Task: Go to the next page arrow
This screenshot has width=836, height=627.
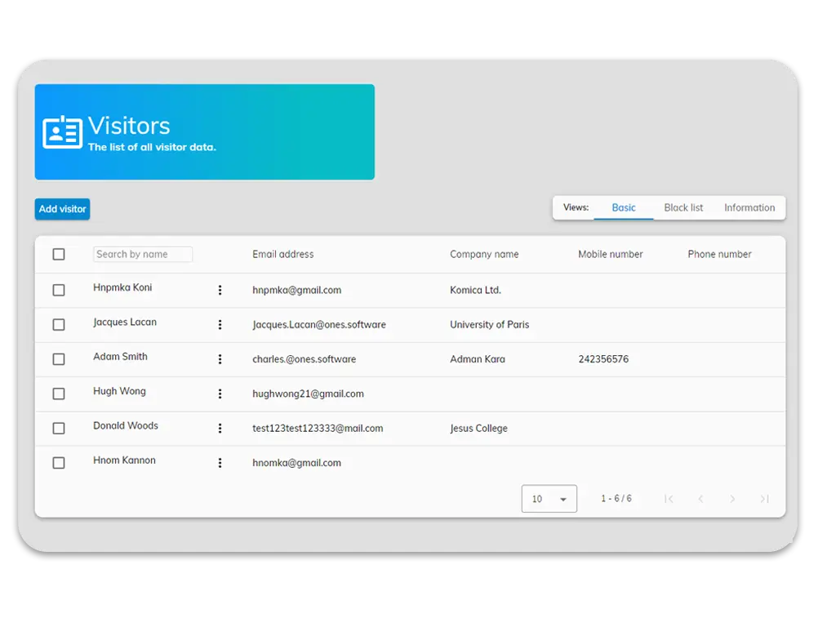Action: click(x=732, y=499)
